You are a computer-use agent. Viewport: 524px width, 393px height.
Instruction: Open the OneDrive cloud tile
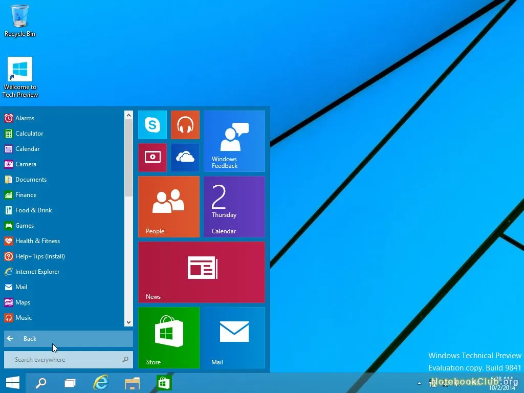click(x=185, y=158)
